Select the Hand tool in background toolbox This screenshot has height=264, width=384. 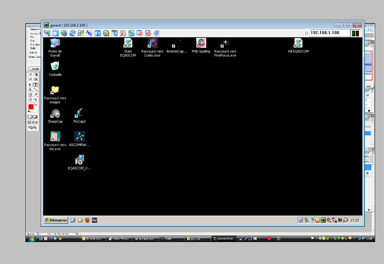(x=30, y=100)
